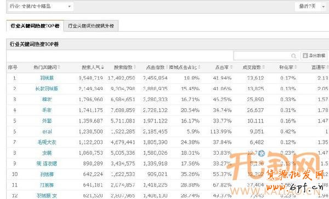The width and height of the screenshot is (329, 199).
Task: Sort by 搜索指数 column arrow
Action: [135, 67]
